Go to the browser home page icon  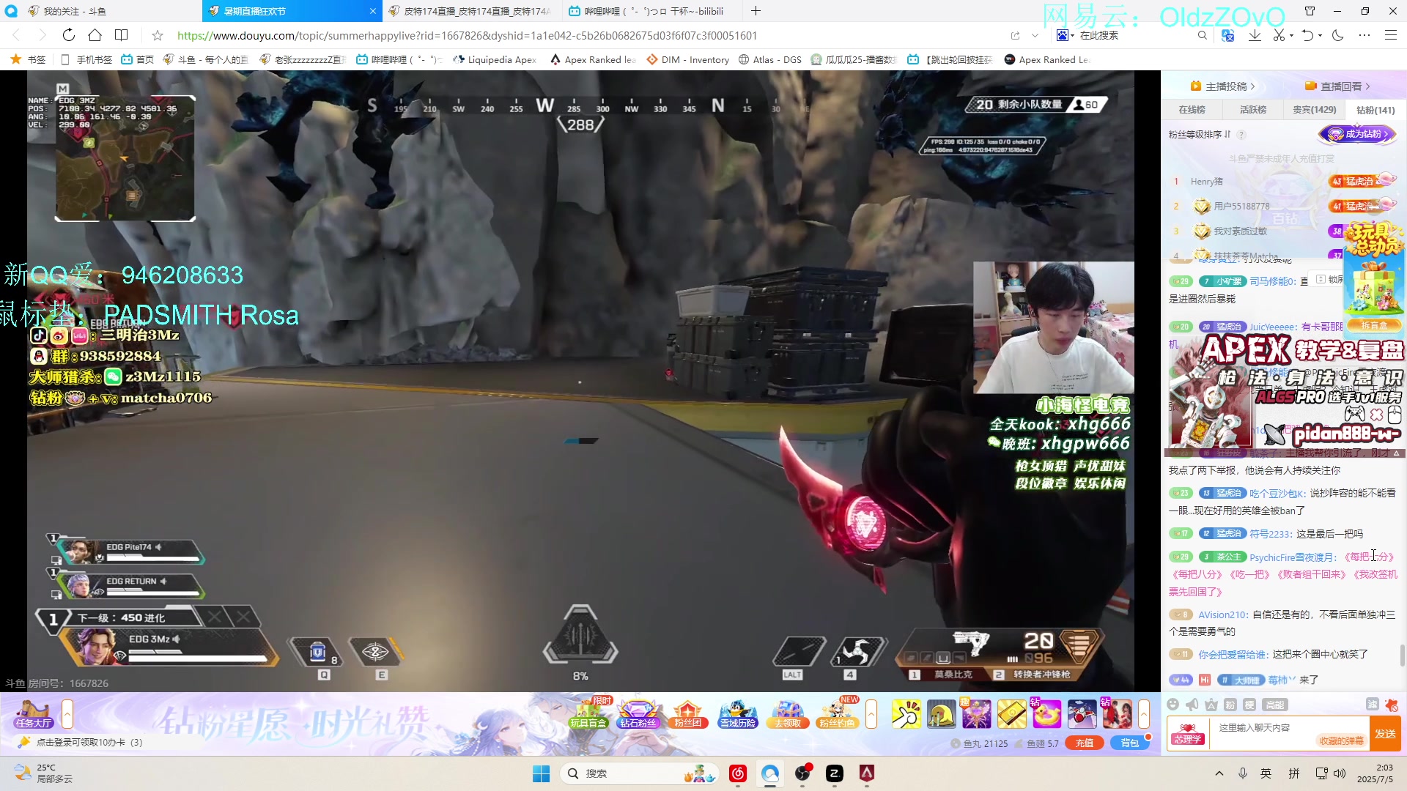pos(95,35)
